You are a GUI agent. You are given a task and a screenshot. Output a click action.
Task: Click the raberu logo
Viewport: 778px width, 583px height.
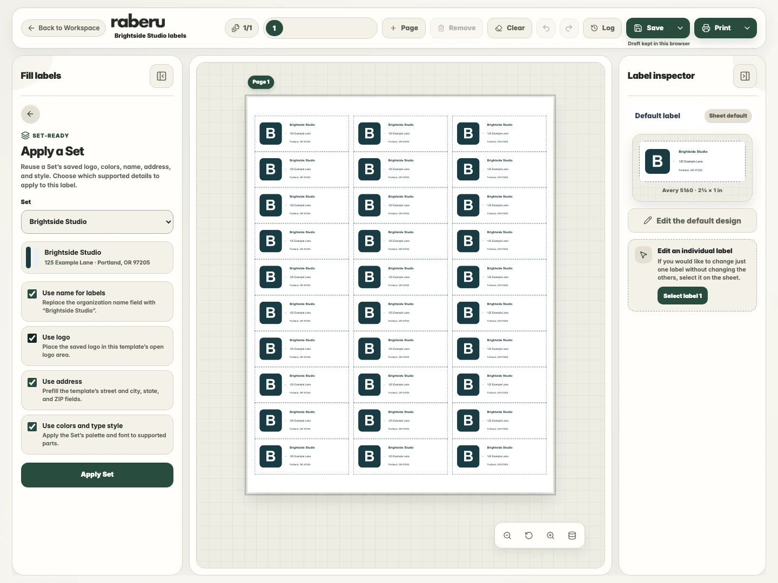[138, 22]
